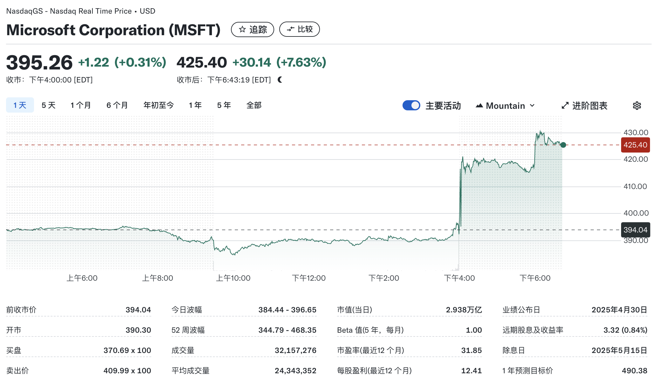Click the 成交量 value 32,157,276
Viewport: 657px width, 385px height.
pyautogui.click(x=295, y=350)
